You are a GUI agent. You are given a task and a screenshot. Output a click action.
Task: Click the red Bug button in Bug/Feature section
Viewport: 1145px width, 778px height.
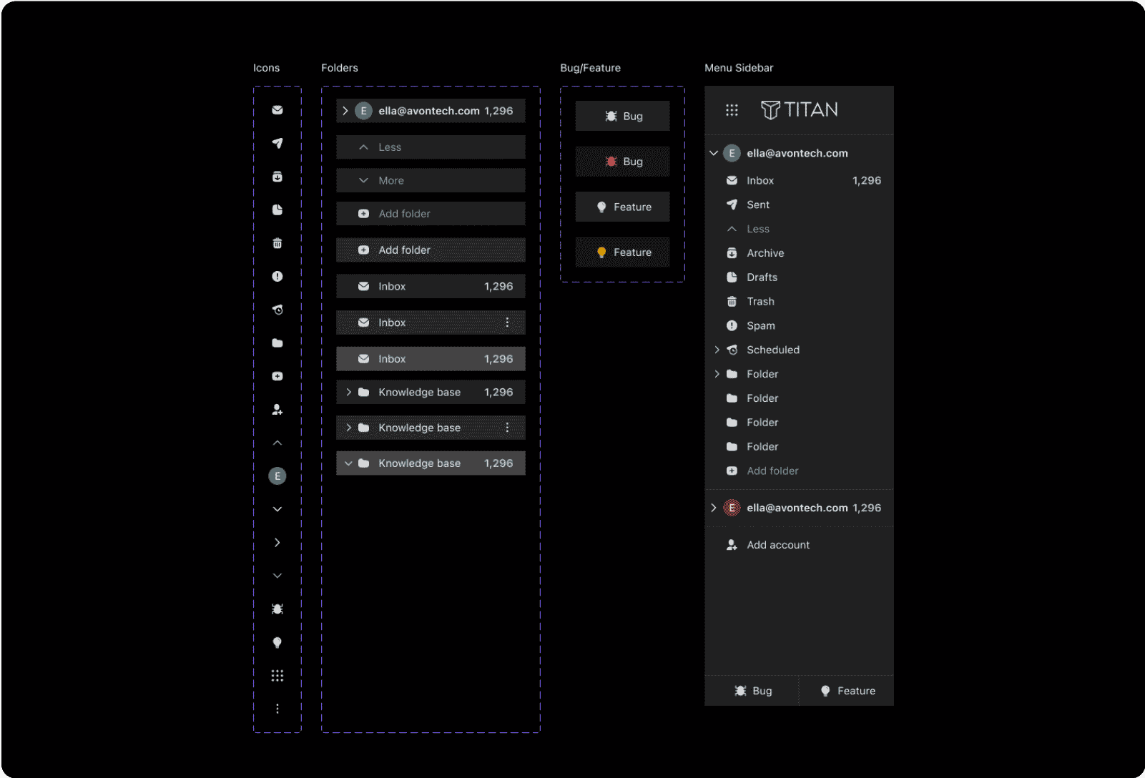(621, 161)
